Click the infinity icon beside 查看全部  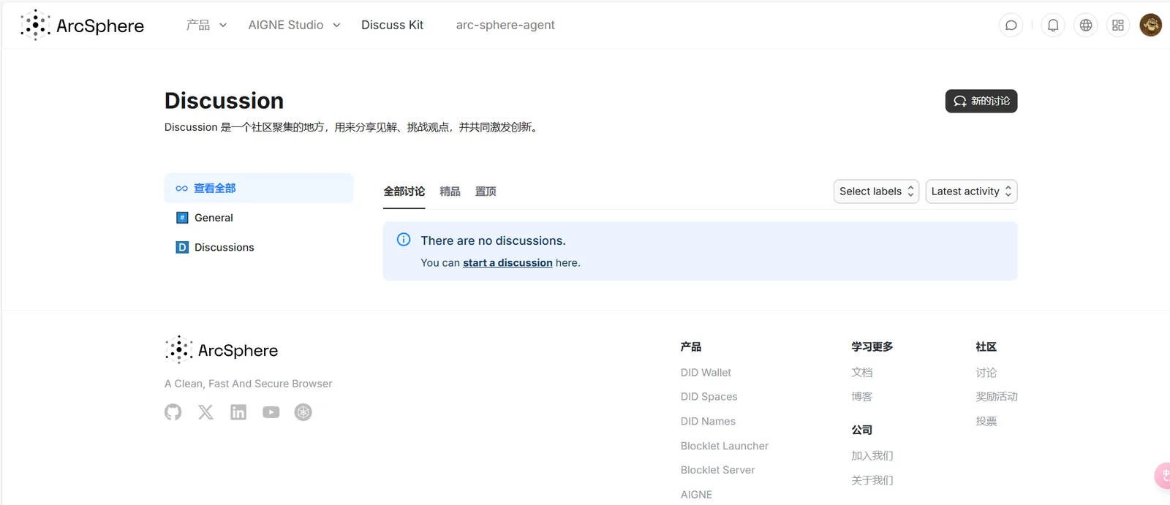point(182,189)
